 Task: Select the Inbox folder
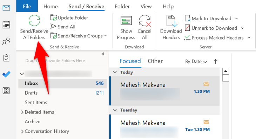(x=62, y=83)
